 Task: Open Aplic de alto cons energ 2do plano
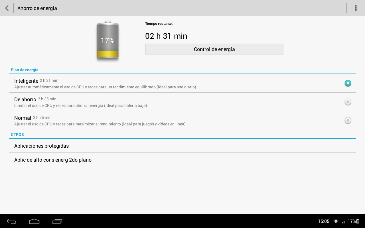(x=53, y=160)
